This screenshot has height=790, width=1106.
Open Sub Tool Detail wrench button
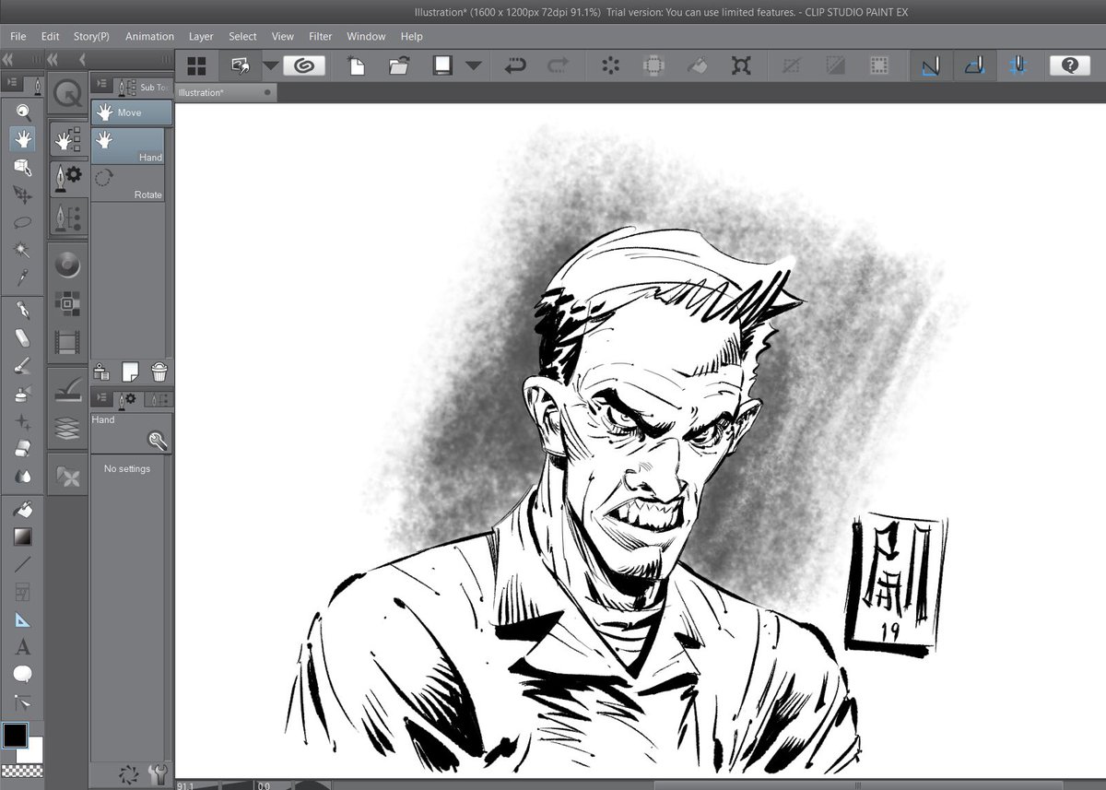point(158,442)
